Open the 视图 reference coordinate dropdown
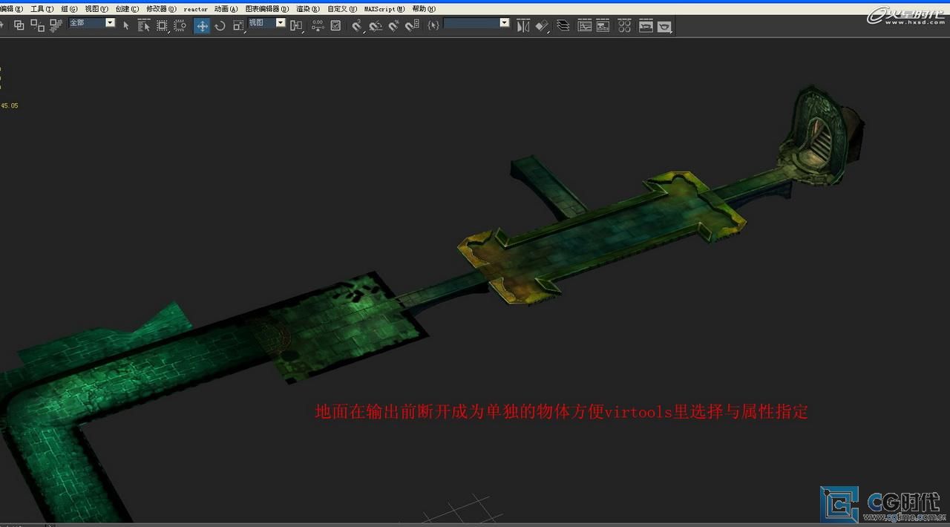Viewport: 950px width, 527px height. pos(266,22)
